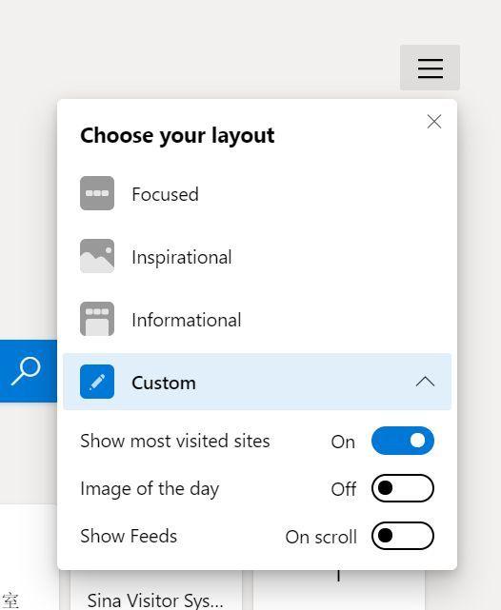Open the hamburger page settings menu
This screenshot has width=501, height=610.
(x=430, y=68)
